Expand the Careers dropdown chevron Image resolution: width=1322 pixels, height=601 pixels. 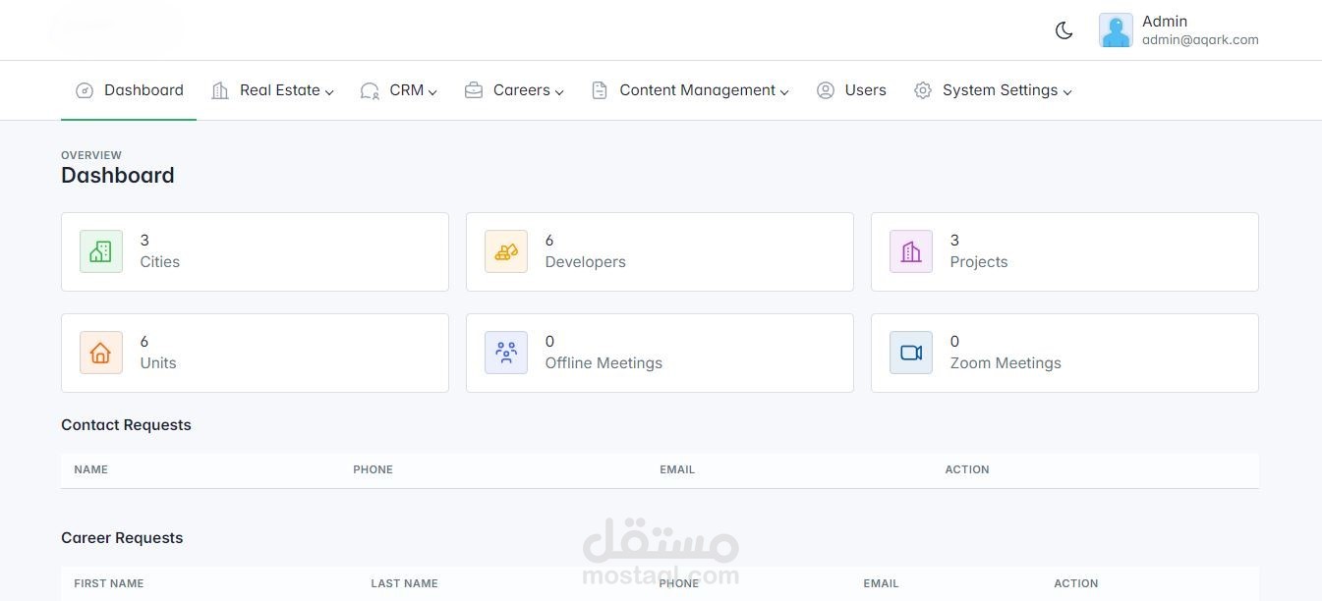[x=559, y=92]
